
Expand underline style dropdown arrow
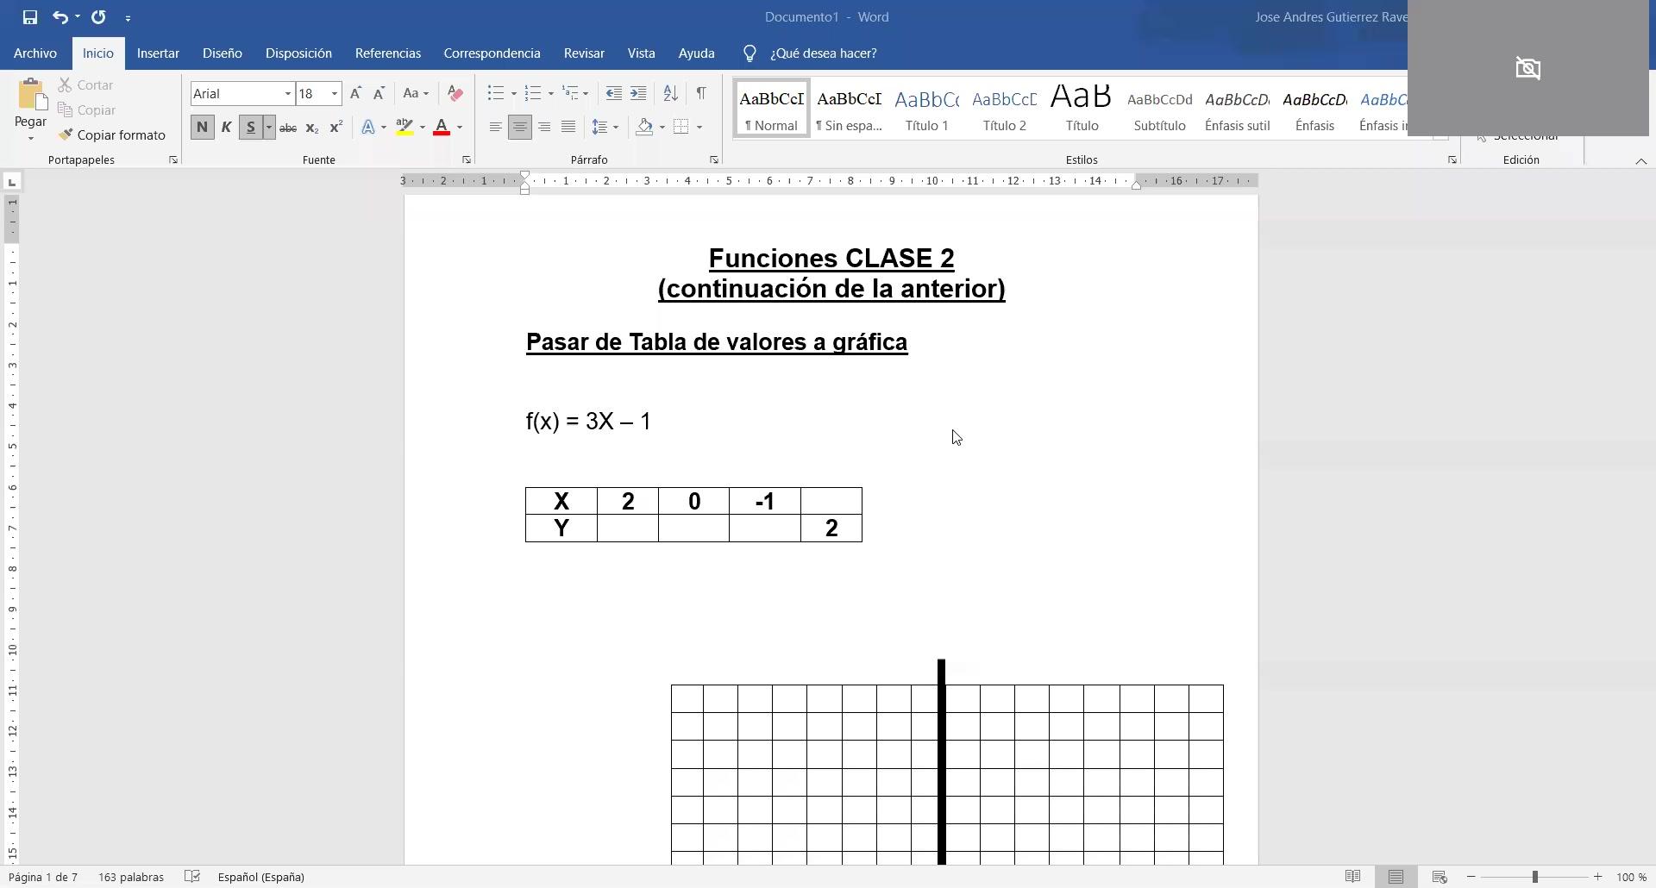click(269, 128)
